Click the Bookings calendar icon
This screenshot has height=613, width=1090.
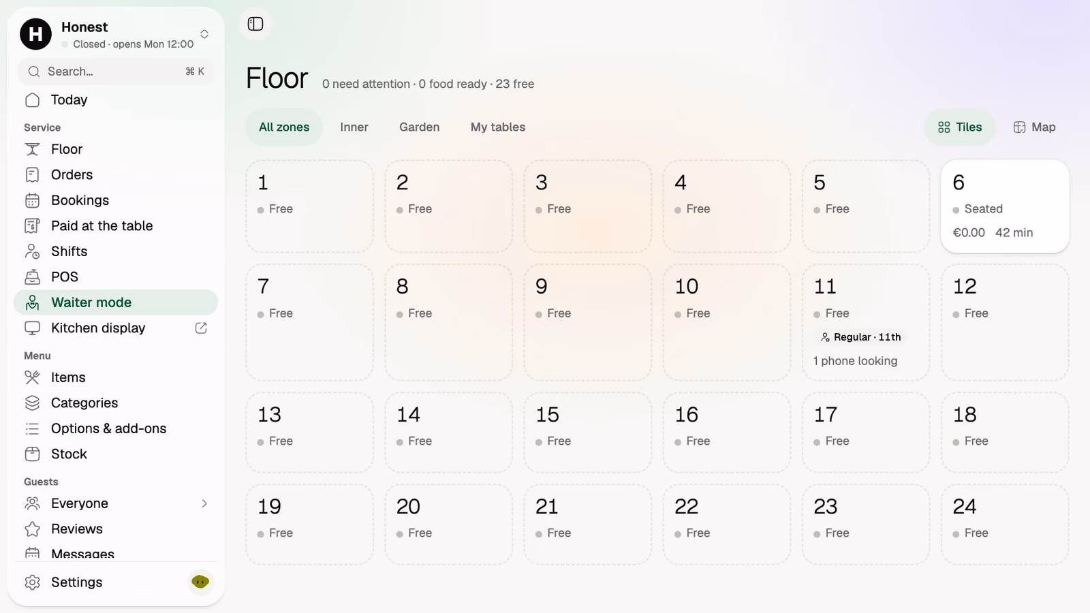[x=32, y=200]
